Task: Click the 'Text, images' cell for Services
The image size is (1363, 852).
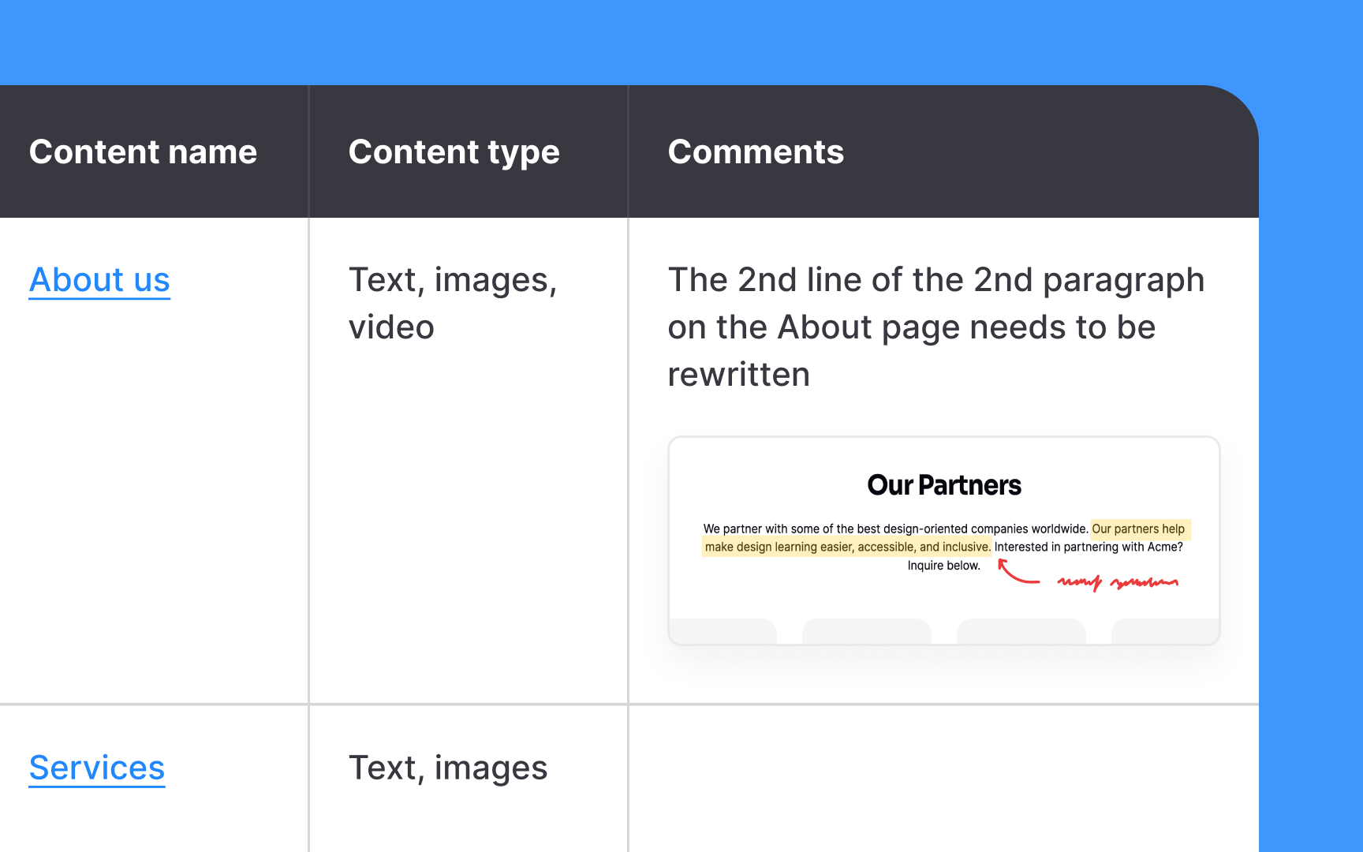Action: (x=448, y=767)
